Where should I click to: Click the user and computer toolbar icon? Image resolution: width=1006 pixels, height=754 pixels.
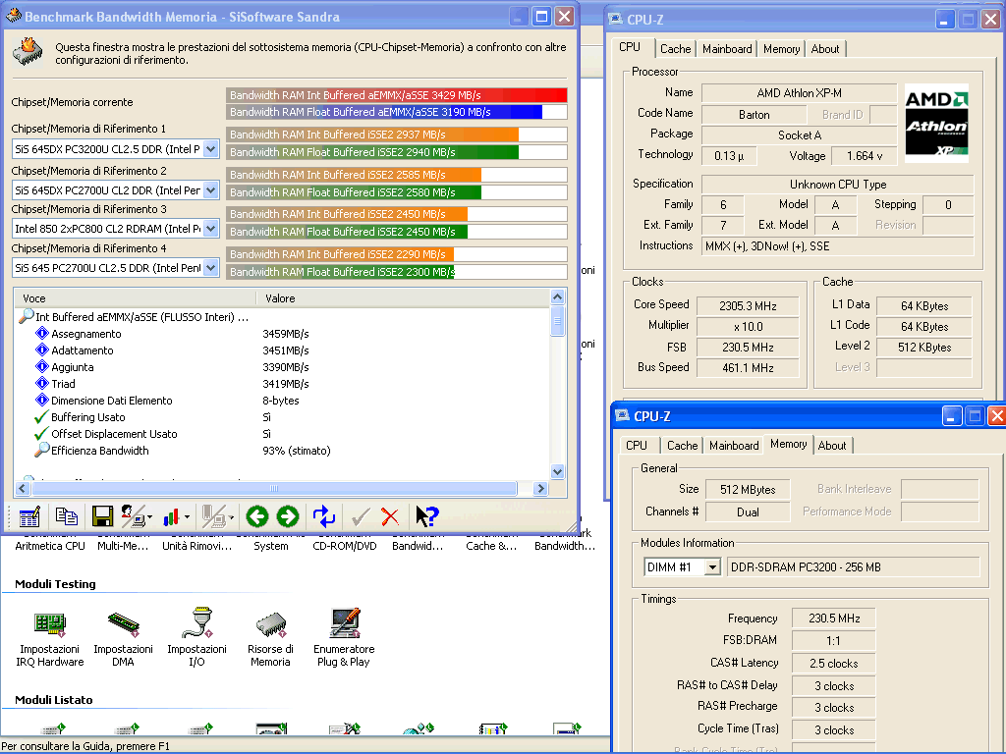133,516
